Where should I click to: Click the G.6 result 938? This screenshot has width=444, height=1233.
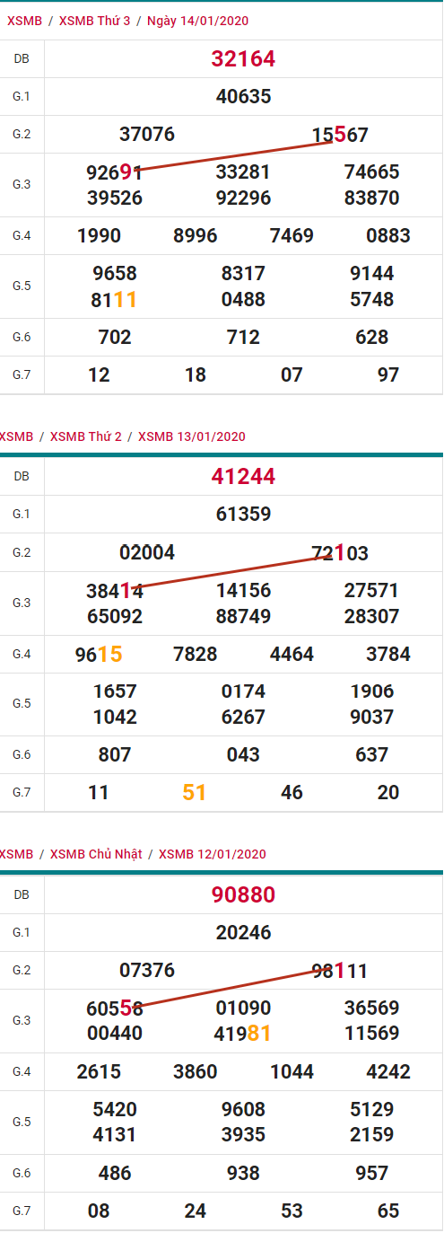click(243, 1173)
